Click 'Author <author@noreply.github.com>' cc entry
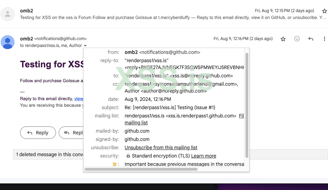328x190 pixels. coord(166,91)
